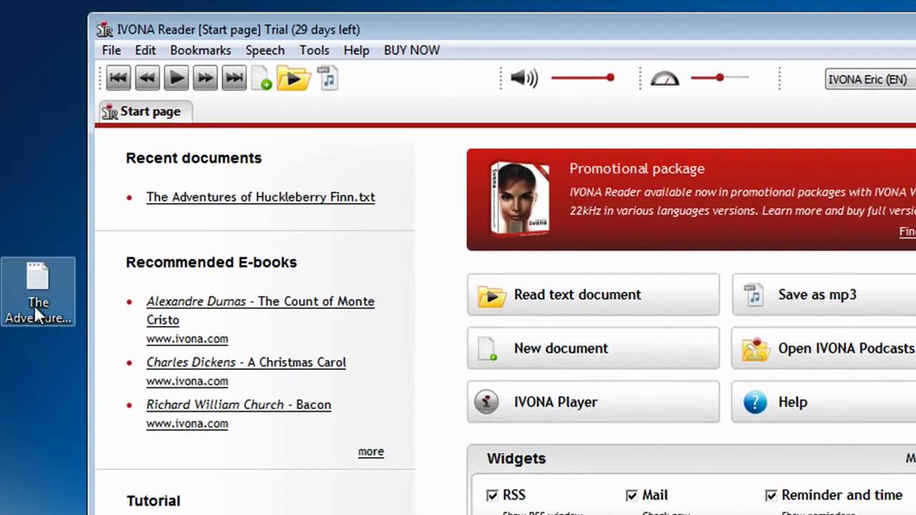Viewport: 916px width, 515px height.
Task: Open the Speech menu
Action: pyautogui.click(x=265, y=50)
